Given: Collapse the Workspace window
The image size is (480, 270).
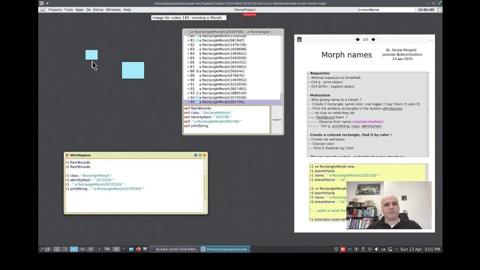Looking at the screenshot, I should pyautogui.click(x=204, y=155).
